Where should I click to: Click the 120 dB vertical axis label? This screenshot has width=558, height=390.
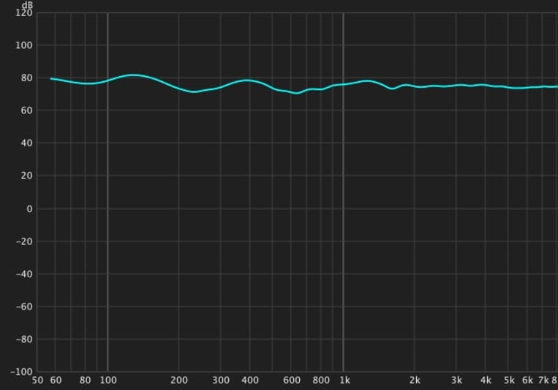pyautogui.click(x=24, y=13)
